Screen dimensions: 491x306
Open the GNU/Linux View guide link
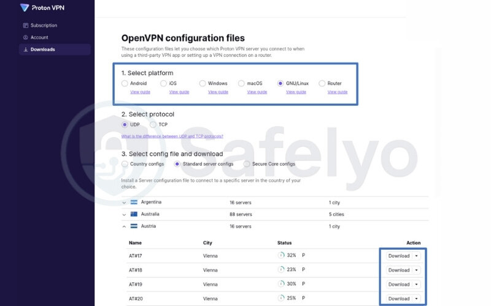[x=296, y=92]
